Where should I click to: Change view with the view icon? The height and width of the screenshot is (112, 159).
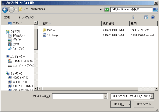click(134, 17)
